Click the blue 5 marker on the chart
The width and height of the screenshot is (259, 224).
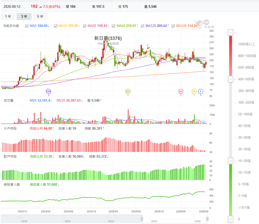pos(201,92)
